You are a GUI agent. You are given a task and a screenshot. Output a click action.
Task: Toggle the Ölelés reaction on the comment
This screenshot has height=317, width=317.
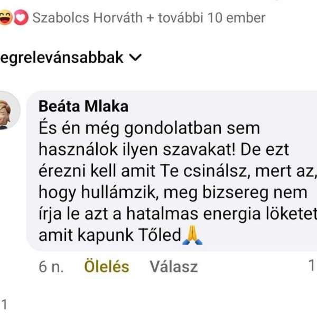click(x=106, y=267)
